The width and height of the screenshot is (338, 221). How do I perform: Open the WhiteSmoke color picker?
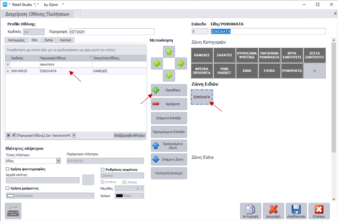point(92,196)
